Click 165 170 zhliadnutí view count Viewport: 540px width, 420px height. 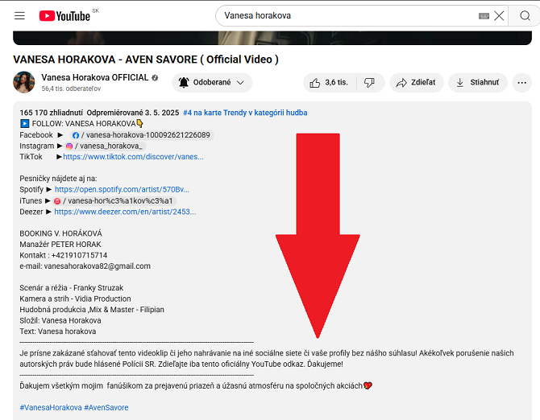52,113
